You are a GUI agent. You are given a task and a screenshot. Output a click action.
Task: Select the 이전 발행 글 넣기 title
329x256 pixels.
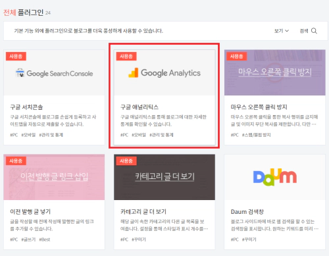[30, 212]
